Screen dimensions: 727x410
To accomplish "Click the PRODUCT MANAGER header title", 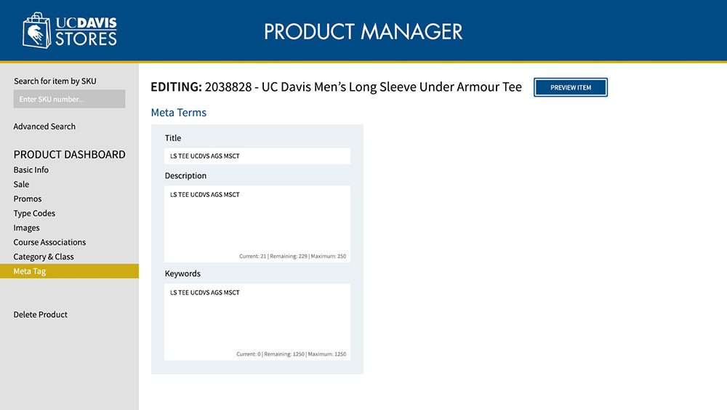I will tap(363, 31).
